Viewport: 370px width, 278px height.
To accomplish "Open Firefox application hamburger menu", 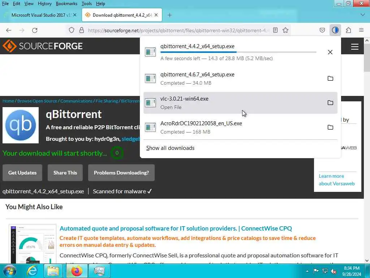I will pos(361,30).
